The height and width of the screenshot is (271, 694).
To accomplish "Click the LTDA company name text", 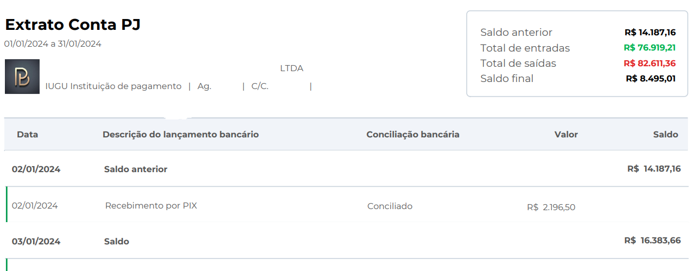I will pyautogui.click(x=291, y=68).
